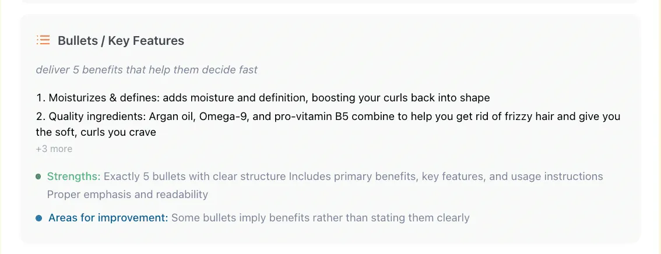
Task: Click the italic "deliver 5 benefits" subtitle
Action: coord(146,70)
